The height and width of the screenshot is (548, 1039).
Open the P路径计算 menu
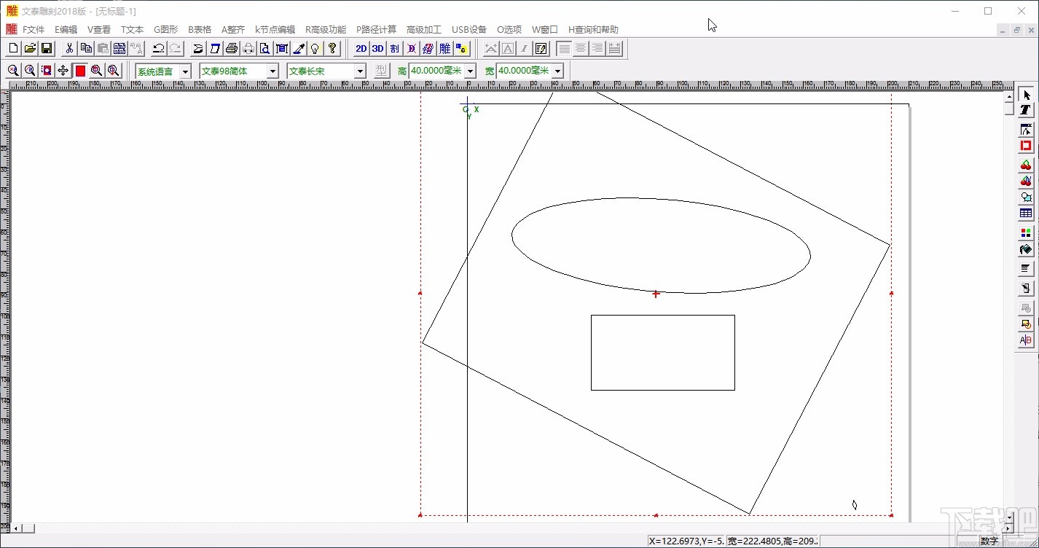[376, 30]
